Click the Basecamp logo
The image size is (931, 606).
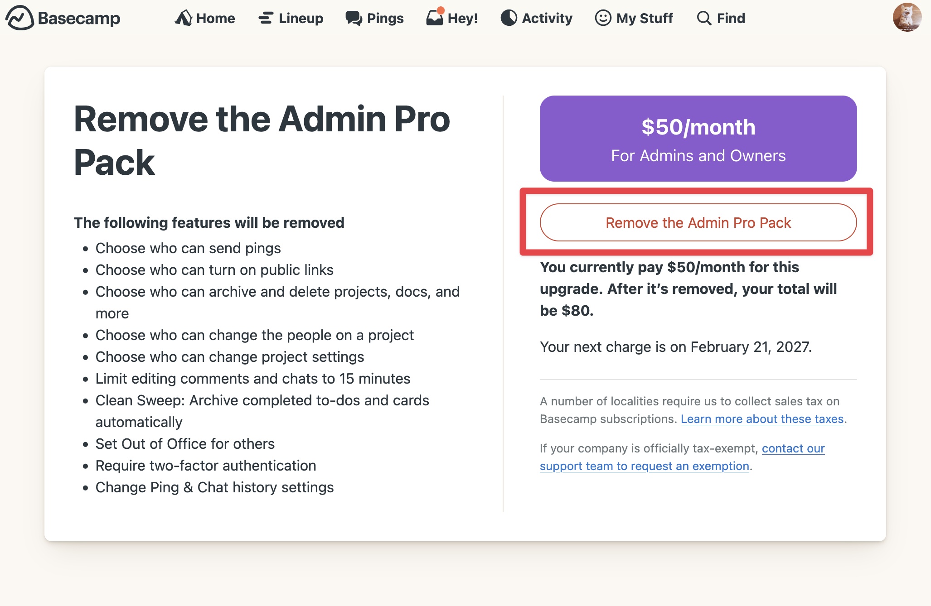pos(63,19)
